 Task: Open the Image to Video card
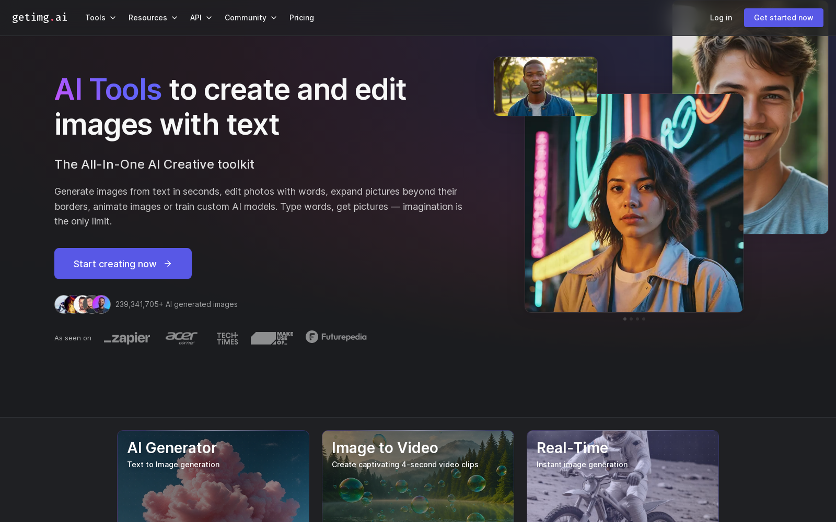(418, 476)
